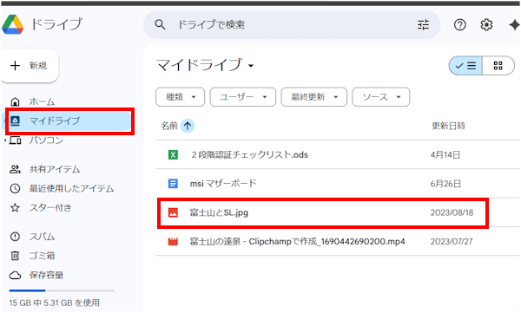
Task: Click the date 4月14日
Action: [445, 154]
